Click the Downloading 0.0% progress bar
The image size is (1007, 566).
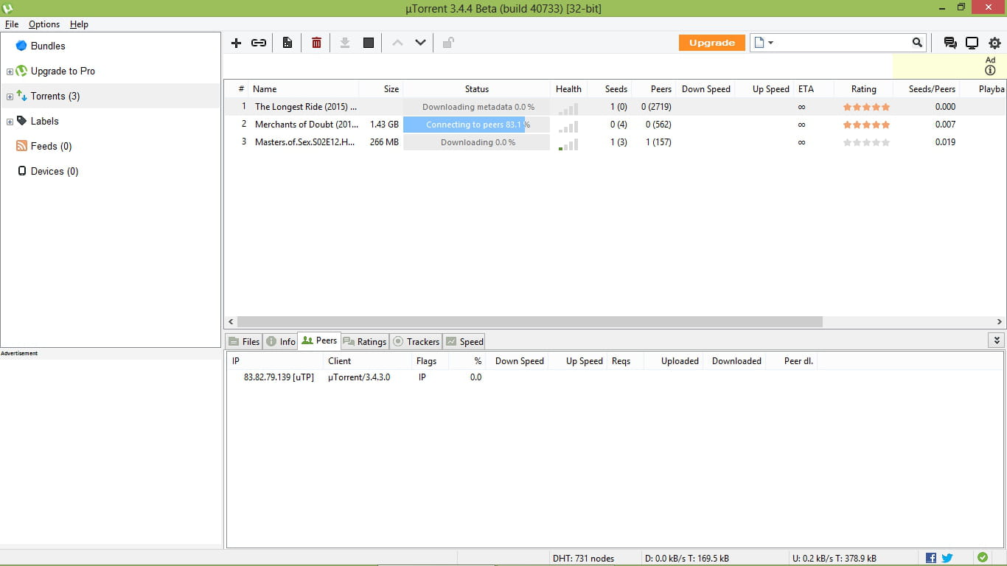[x=476, y=142]
